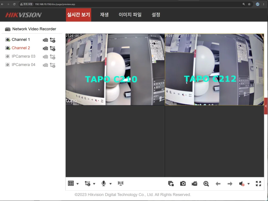Expand the volume dropdown arrow

(x=249, y=184)
